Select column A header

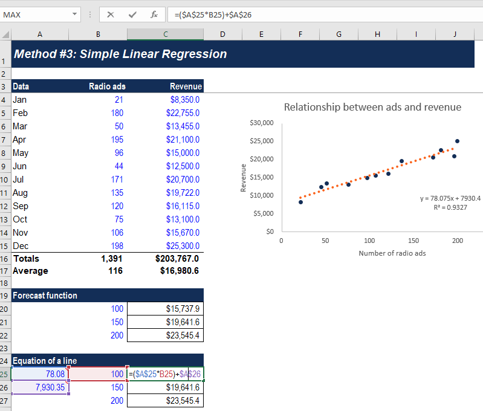(x=40, y=34)
